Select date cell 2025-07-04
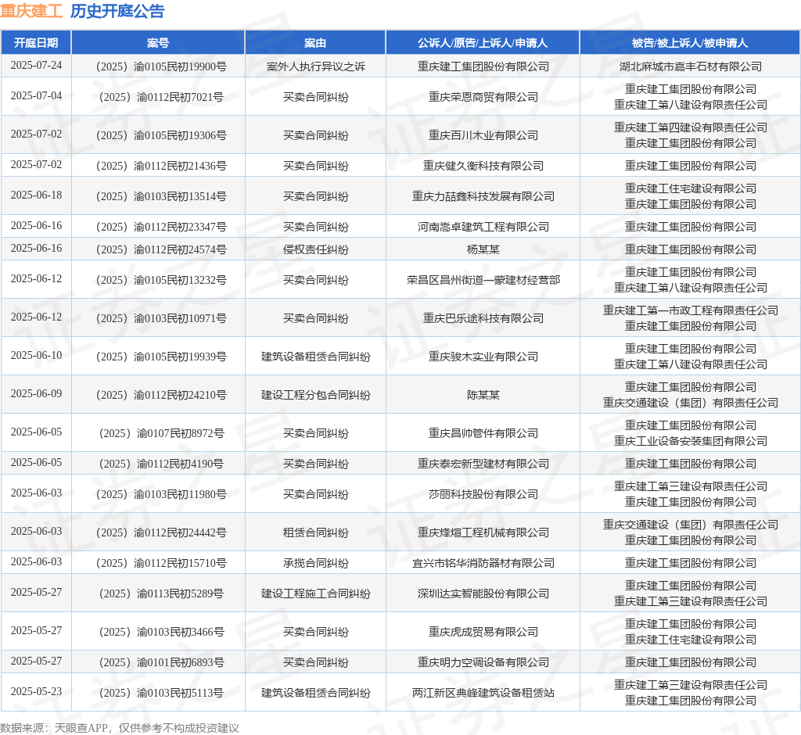This screenshot has height=735, width=801. [x=36, y=96]
